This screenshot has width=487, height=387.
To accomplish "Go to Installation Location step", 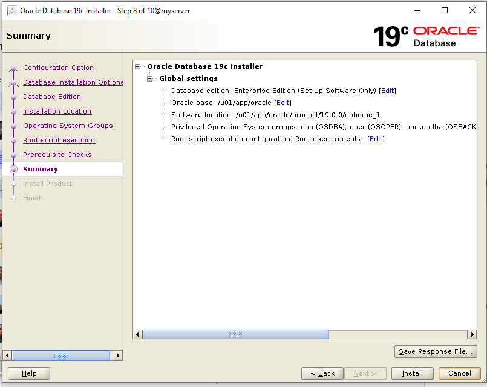I will 57,111.
